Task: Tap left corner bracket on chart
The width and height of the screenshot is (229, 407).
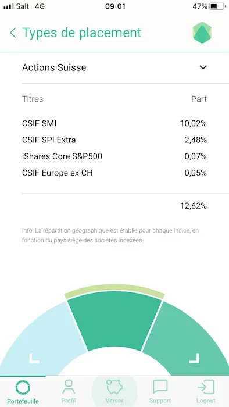Action: (x=34, y=358)
